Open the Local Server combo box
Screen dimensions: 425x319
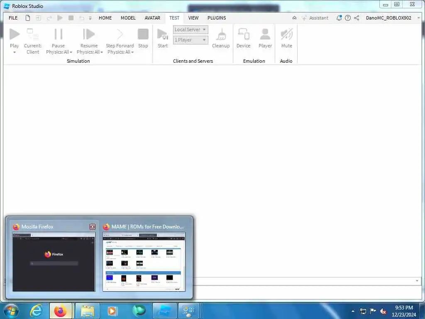click(x=191, y=29)
